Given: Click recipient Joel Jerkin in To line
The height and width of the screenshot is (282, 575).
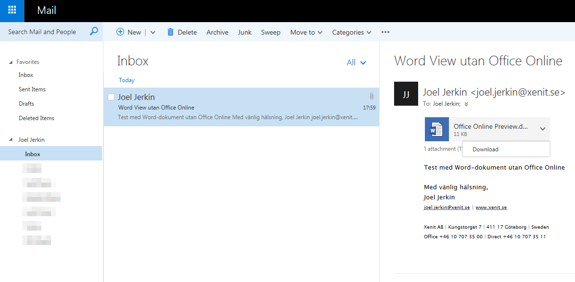Looking at the screenshot, I should pos(447,104).
